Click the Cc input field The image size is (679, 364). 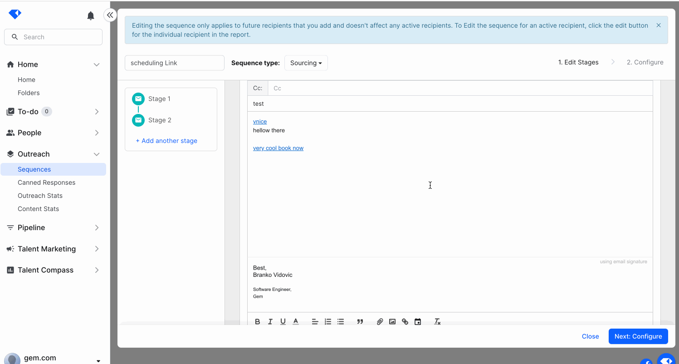[458, 88]
